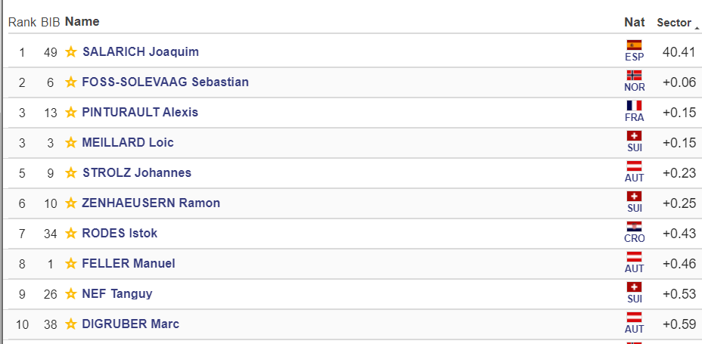The width and height of the screenshot is (702, 344).
Task: Open FELLER Manuel athlete link
Action: point(129,263)
